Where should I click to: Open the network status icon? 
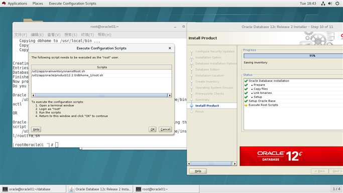click(323, 4)
